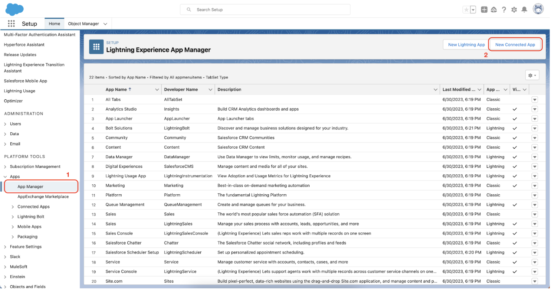The height and width of the screenshot is (291, 553).
Task: Open row actions dropdown for Data Manager
Action: click(x=535, y=157)
